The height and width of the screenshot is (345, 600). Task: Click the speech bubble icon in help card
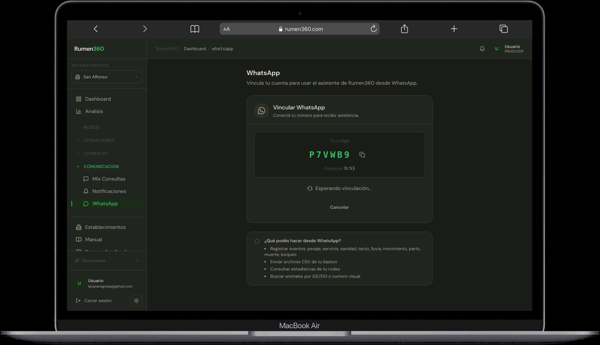[257, 241]
